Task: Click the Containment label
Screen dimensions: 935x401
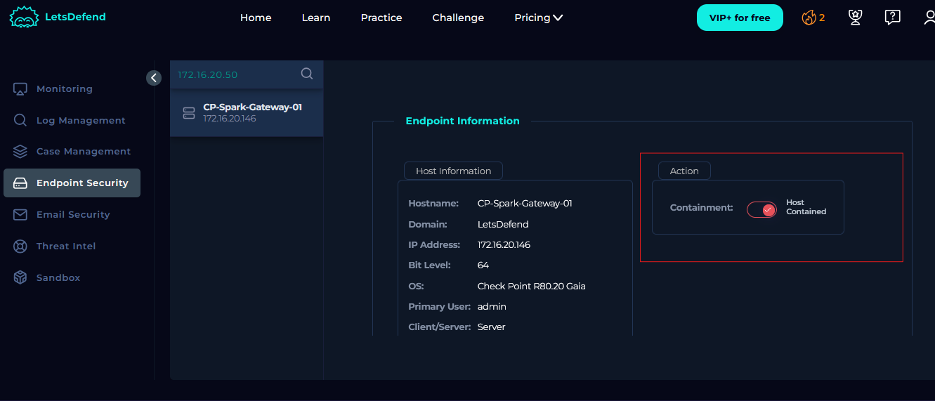Action: [x=701, y=208]
